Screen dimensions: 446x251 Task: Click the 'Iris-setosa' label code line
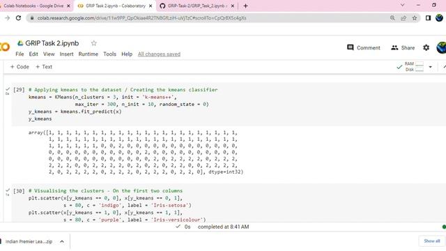[x=127, y=205]
